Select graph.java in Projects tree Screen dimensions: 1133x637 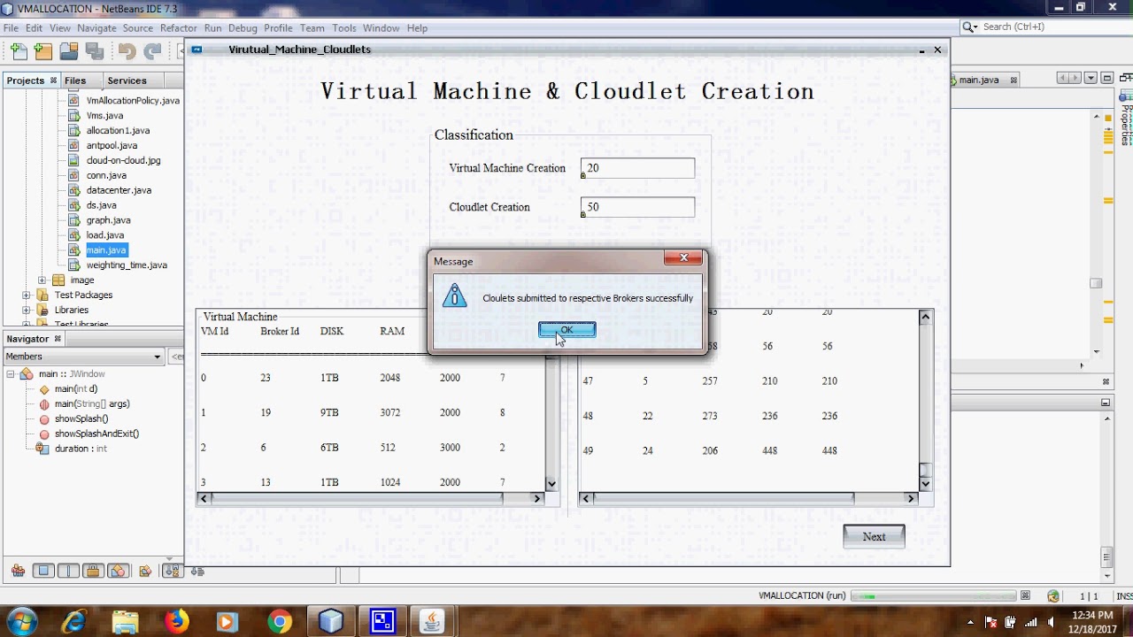coord(108,220)
